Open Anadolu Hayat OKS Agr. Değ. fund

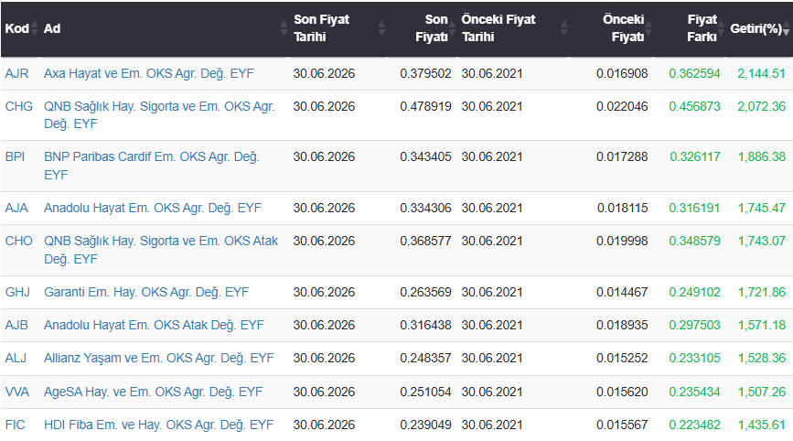pos(153,208)
